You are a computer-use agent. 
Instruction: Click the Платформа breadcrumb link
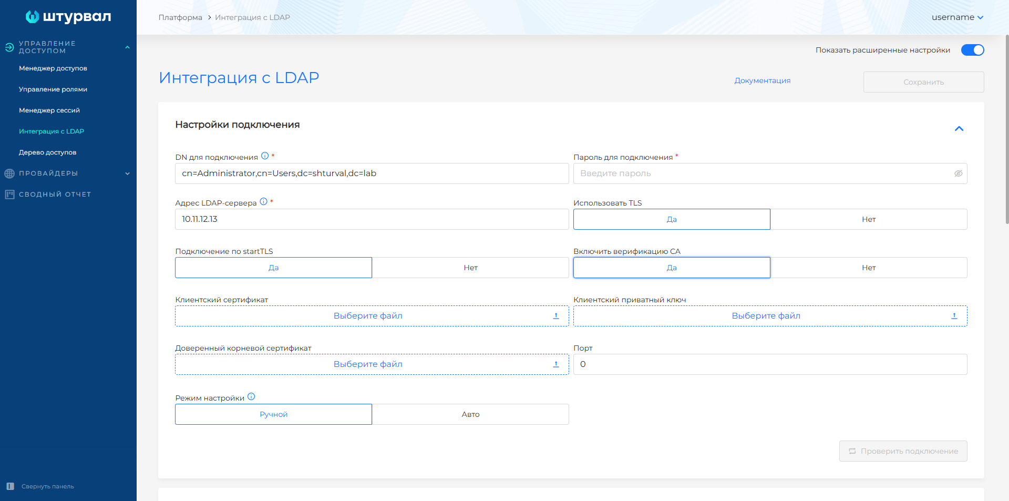pyautogui.click(x=180, y=17)
